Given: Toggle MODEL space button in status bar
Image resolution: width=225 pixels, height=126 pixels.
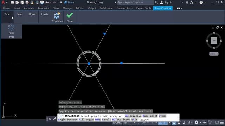Looking at the screenshot, I should click(117, 122).
